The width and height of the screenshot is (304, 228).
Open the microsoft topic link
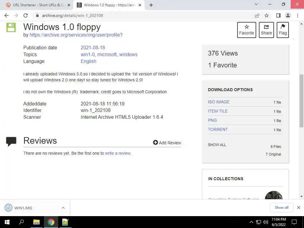[x=107, y=55]
